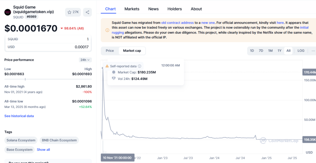
Task: Select the BNB Chain Ecosystem tag
Action: [x=59, y=140]
